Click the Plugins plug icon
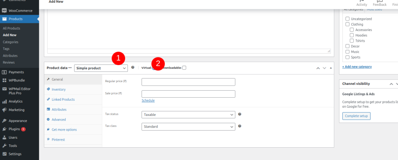 coord(4,129)
